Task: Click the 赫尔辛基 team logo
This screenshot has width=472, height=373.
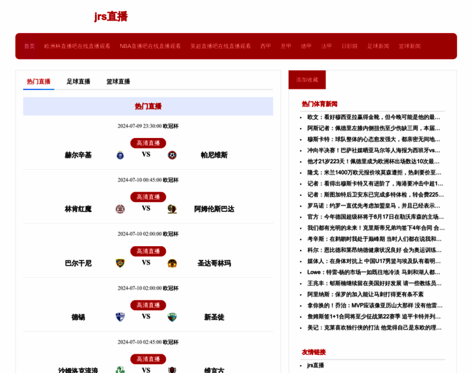Action: [x=120, y=155]
